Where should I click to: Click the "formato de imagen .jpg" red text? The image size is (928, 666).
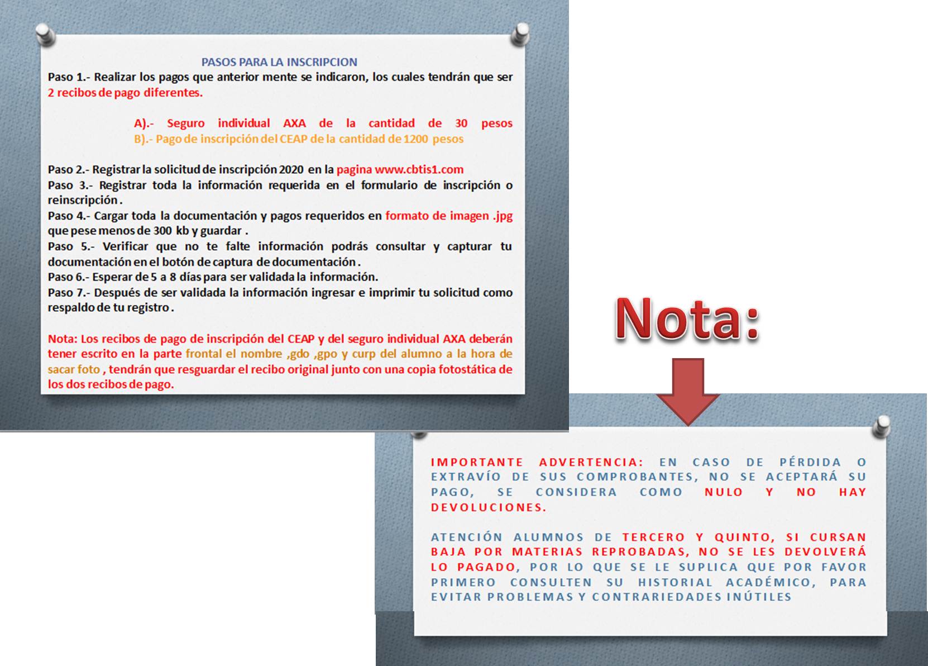(448, 216)
